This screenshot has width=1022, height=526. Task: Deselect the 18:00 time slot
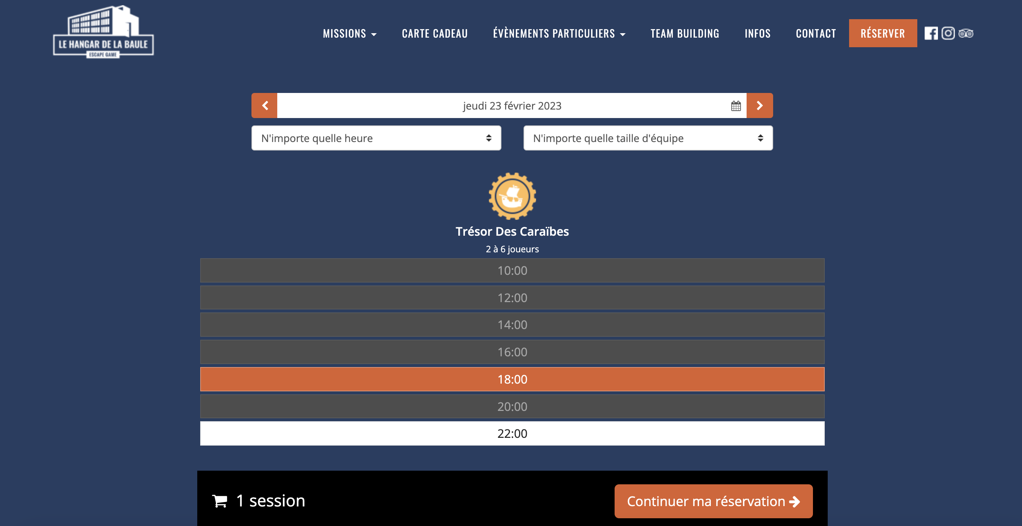pyautogui.click(x=512, y=379)
